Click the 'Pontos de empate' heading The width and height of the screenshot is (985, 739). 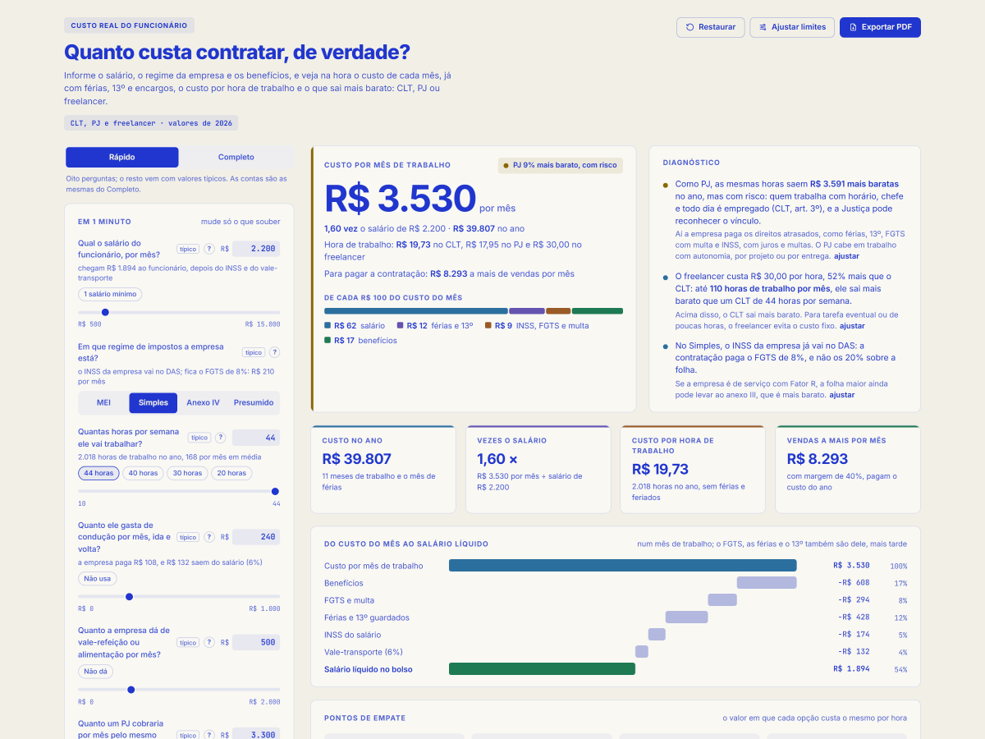coord(364,718)
